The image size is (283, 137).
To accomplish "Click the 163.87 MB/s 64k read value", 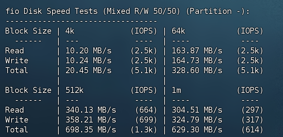I will point(197,51).
